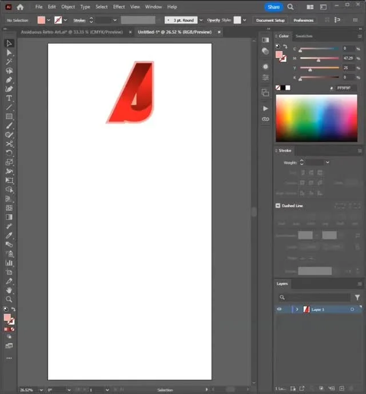
Task: Open 3 pt. Round brush dropdown
Action: pos(201,20)
